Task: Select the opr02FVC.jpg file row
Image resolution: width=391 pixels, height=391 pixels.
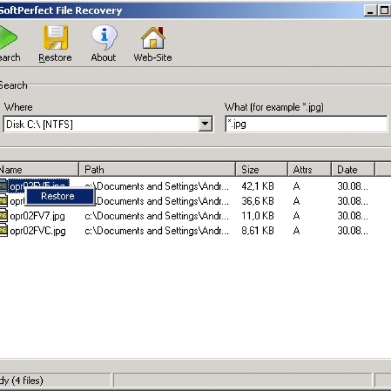Action: pos(38,231)
